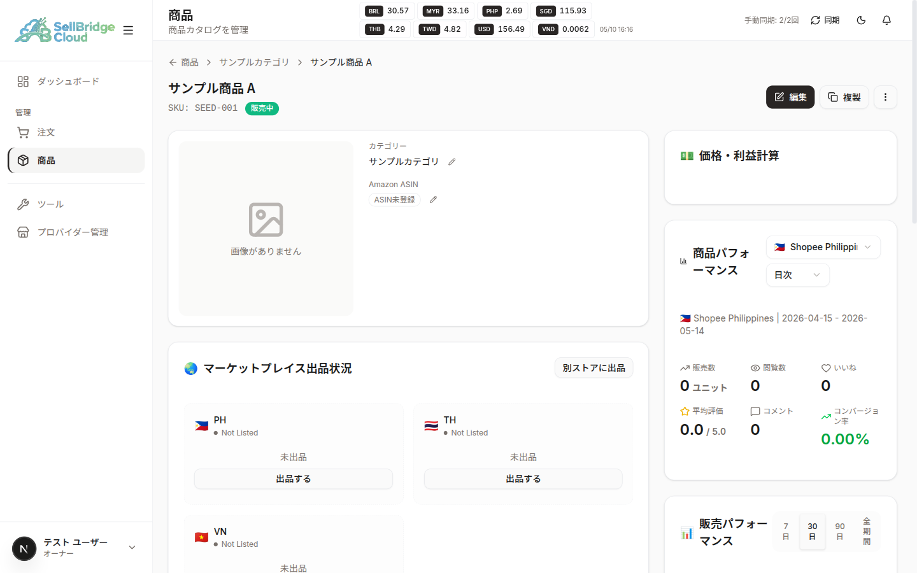This screenshot has width=917, height=573.
Task: Open the more options kebab menu
Action: click(x=885, y=97)
